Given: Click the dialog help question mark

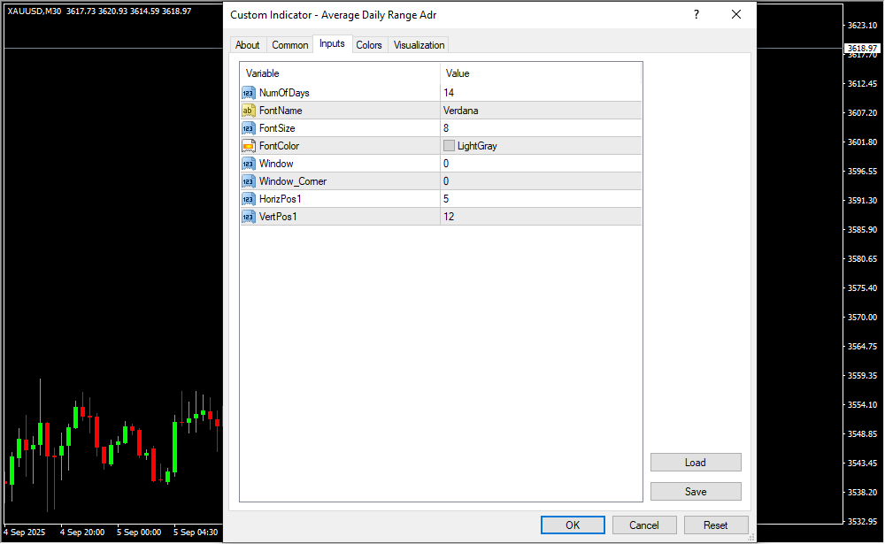Looking at the screenshot, I should (696, 15).
